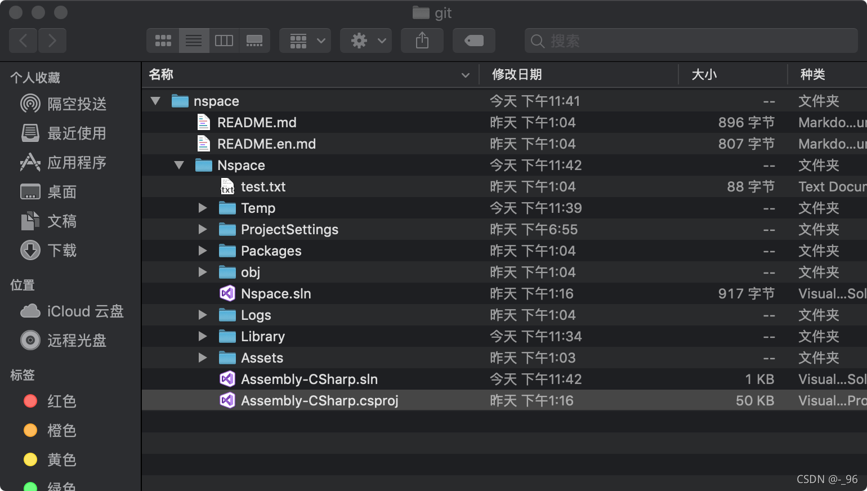The image size is (867, 491).
Task: Open the group-by arrangement dropdown
Action: tap(305, 41)
